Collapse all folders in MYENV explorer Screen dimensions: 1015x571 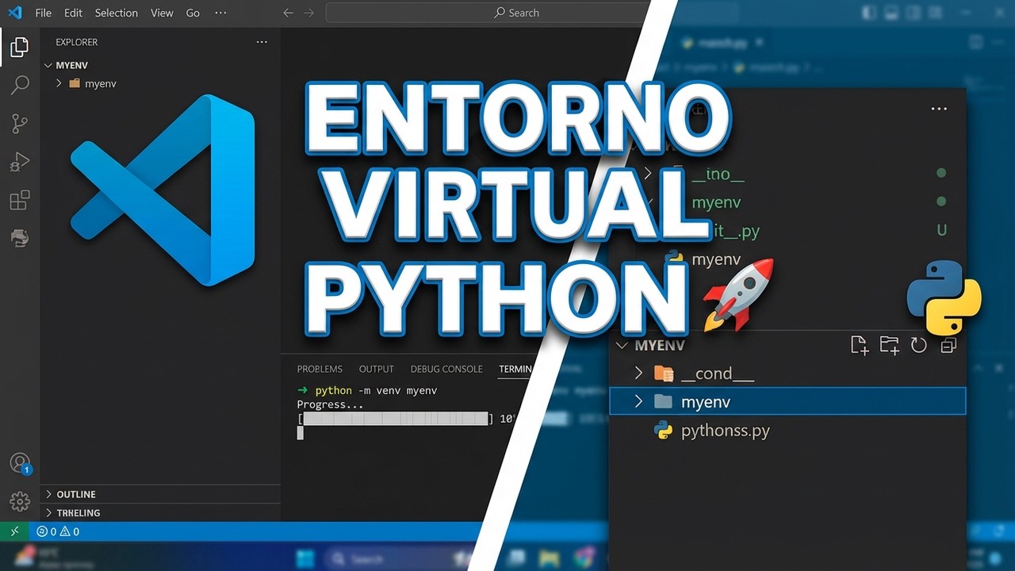point(948,345)
